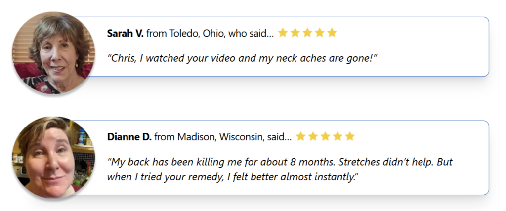Click the fourth star in Sarah V.'s rating

[320, 33]
